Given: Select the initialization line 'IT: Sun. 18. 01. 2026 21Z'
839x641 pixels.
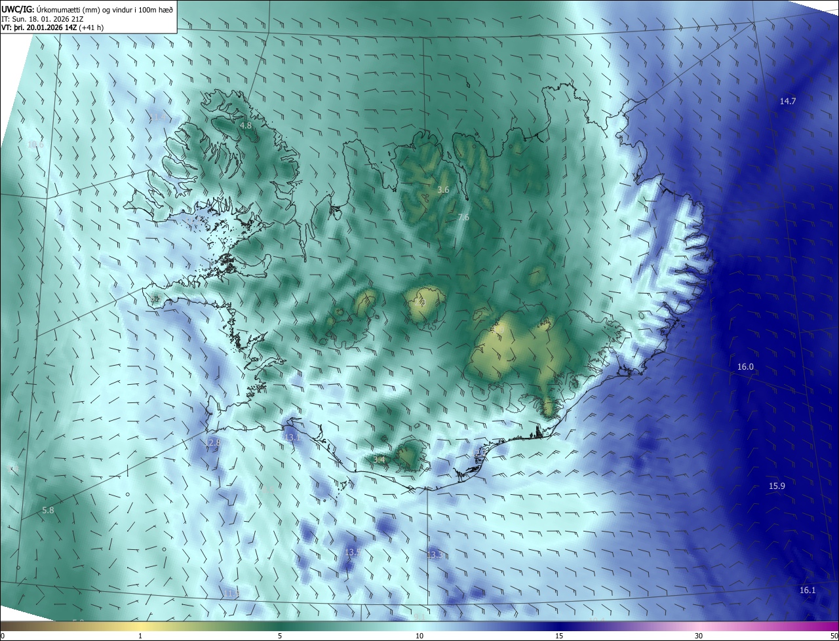Looking at the screenshot, I should (41, 18).
